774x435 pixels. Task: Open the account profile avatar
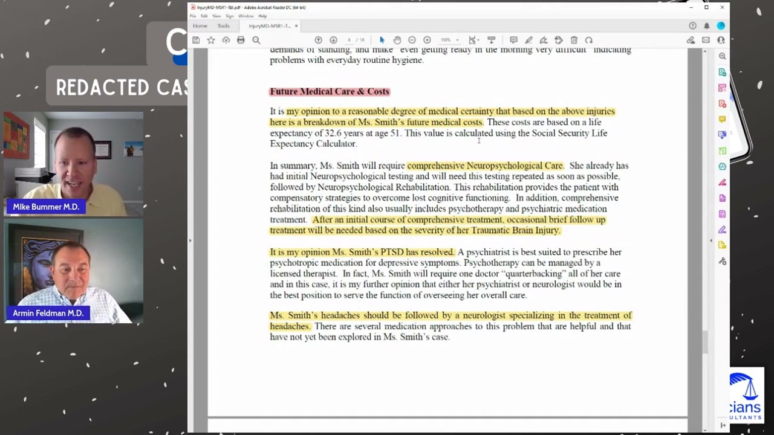(x=721, y=26)
